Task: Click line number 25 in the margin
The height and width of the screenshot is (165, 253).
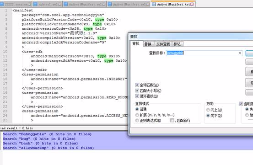Action: (x=5, y=120)
